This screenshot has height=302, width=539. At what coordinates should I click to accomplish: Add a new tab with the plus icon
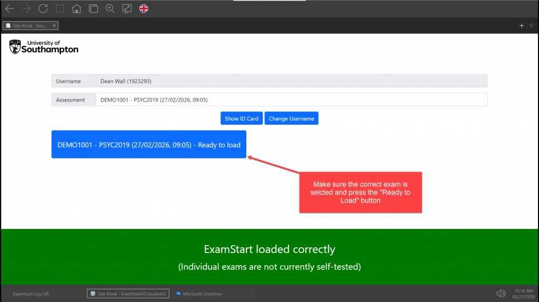(x=522, y=25)
